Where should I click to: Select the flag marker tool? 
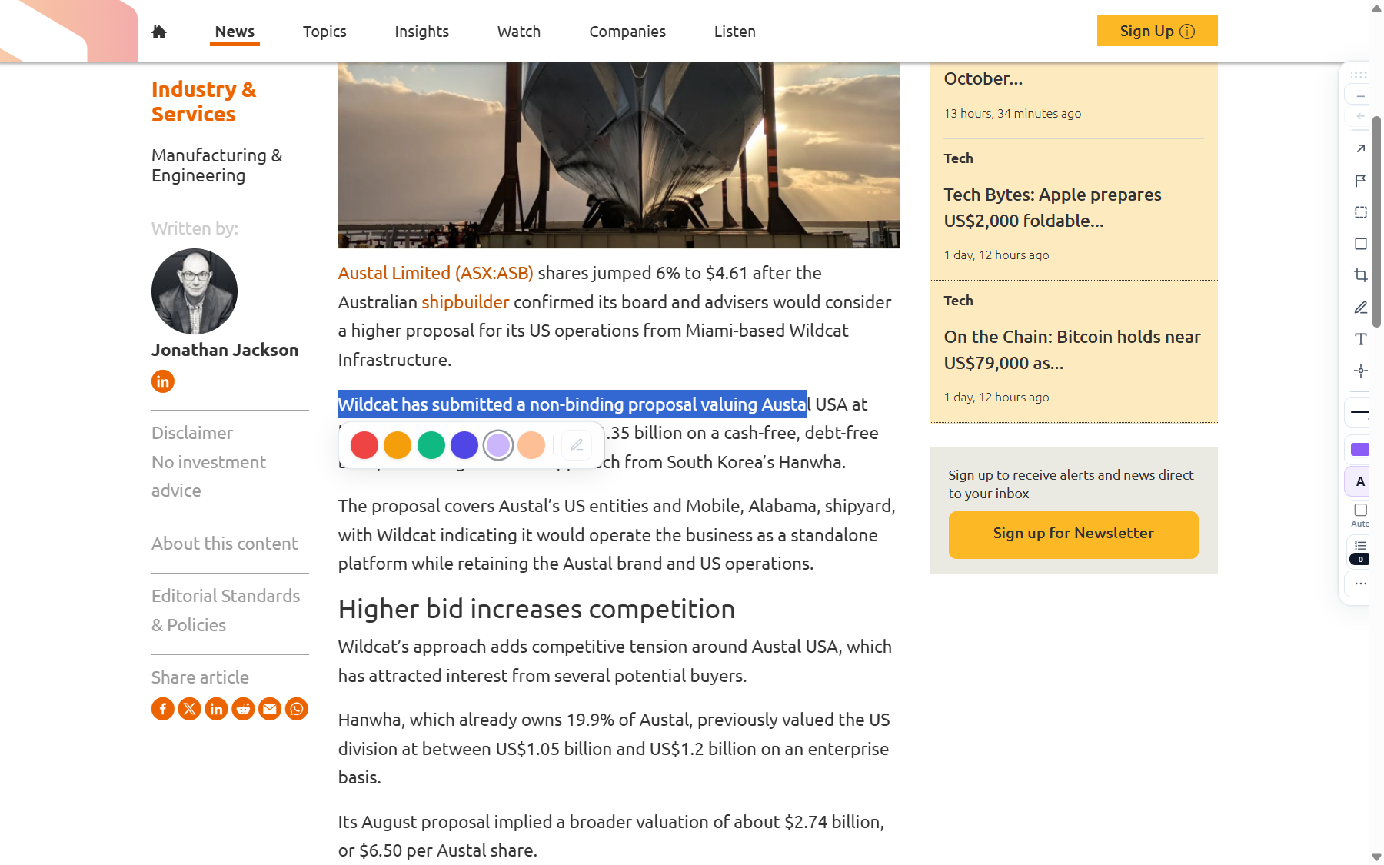tap(1360, 181)
